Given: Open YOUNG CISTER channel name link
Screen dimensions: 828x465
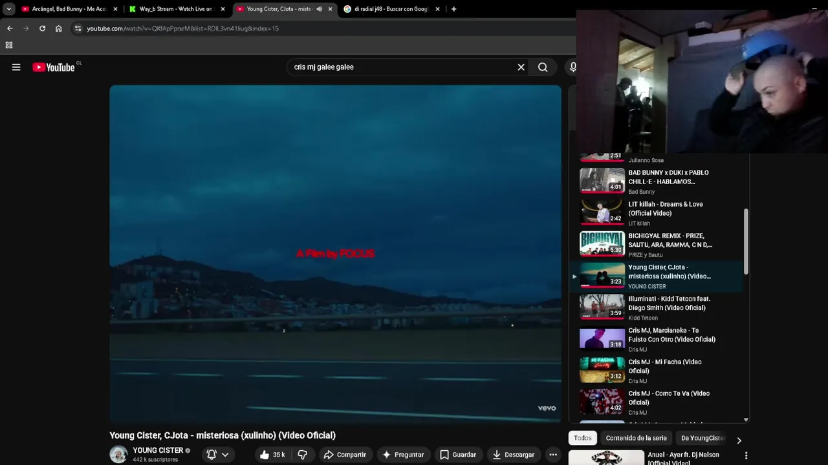Looking at the screenshot, I should click(x=158, y=450).
